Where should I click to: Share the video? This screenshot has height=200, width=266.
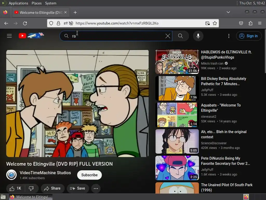coord(52,188)
